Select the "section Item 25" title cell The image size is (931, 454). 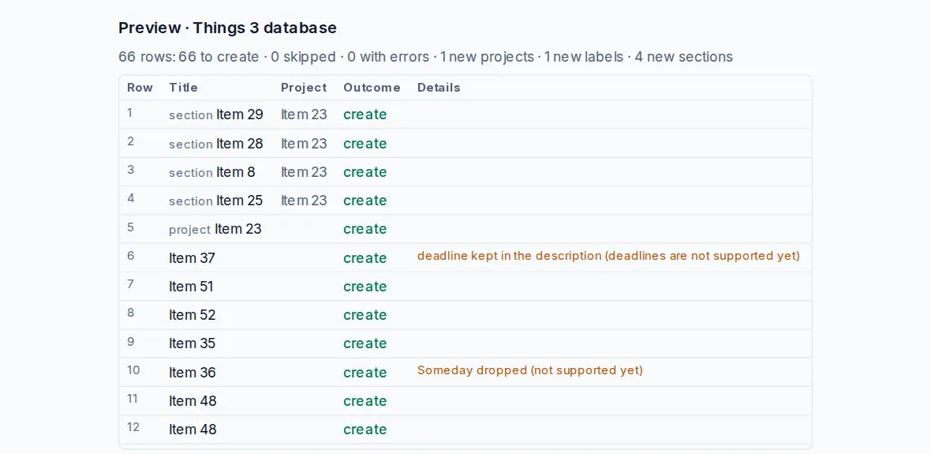pos(216,201)
